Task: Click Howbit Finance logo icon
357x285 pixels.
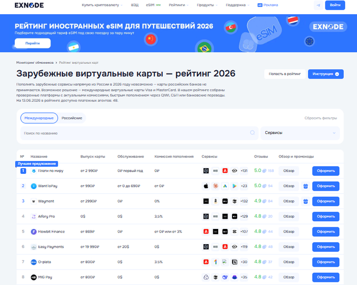Action: point(34,232)
